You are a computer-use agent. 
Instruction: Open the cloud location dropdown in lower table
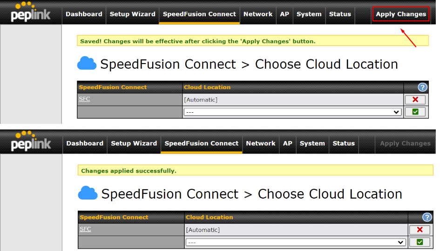pos(296,242)
